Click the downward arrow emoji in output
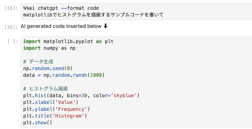 (105, 26)
